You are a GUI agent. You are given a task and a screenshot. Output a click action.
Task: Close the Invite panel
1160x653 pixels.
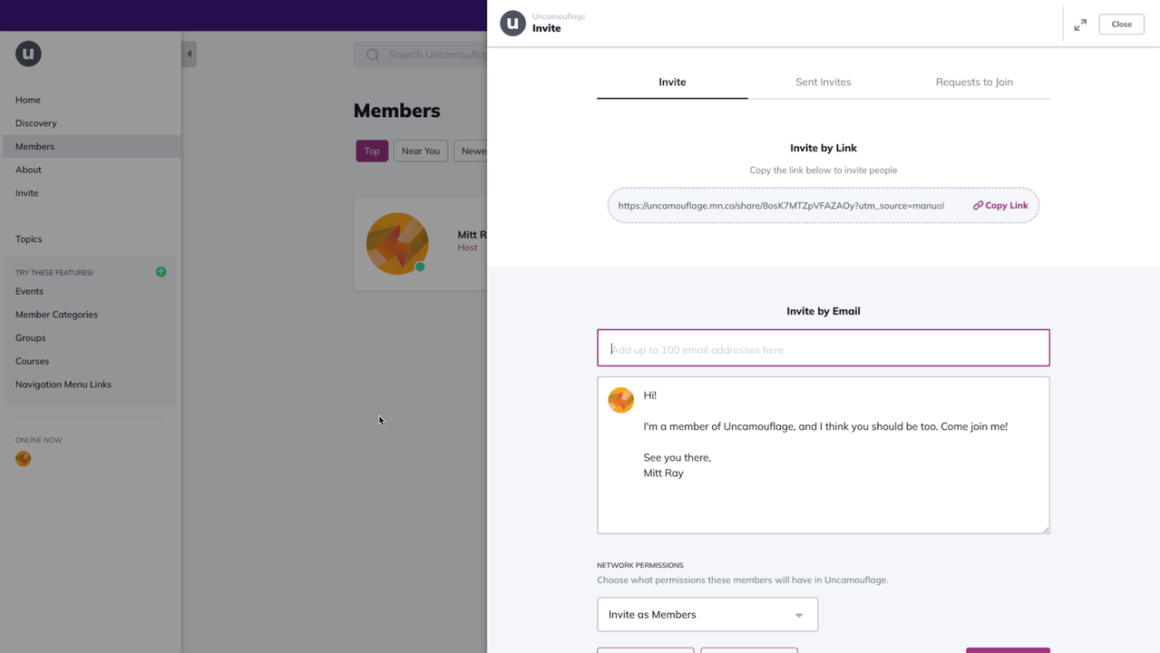[1121, 24]
